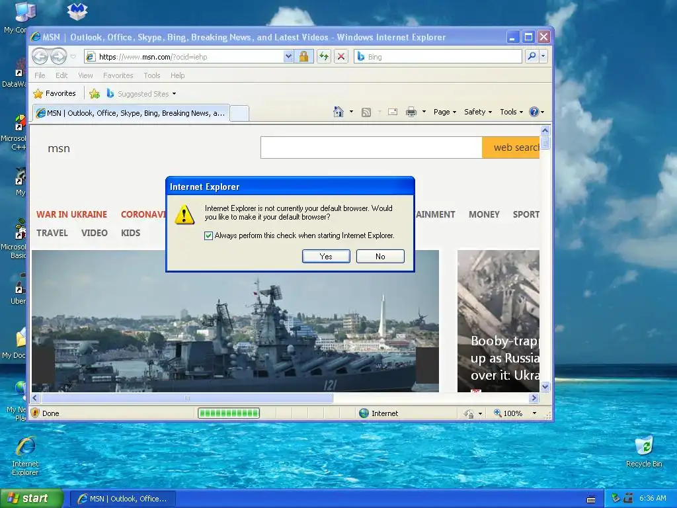Open the VIDEO section link
The height and width of the screenshot is (508, 677).
[x=94, y=233]
